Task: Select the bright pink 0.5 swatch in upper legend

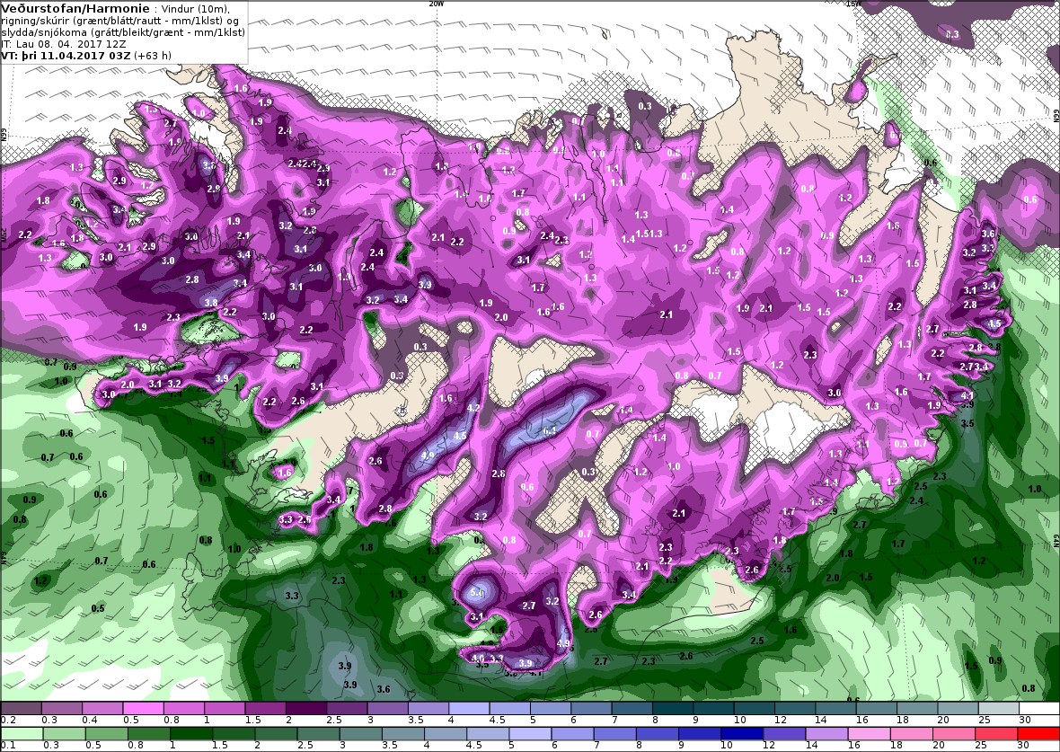Action: point(143,708)
